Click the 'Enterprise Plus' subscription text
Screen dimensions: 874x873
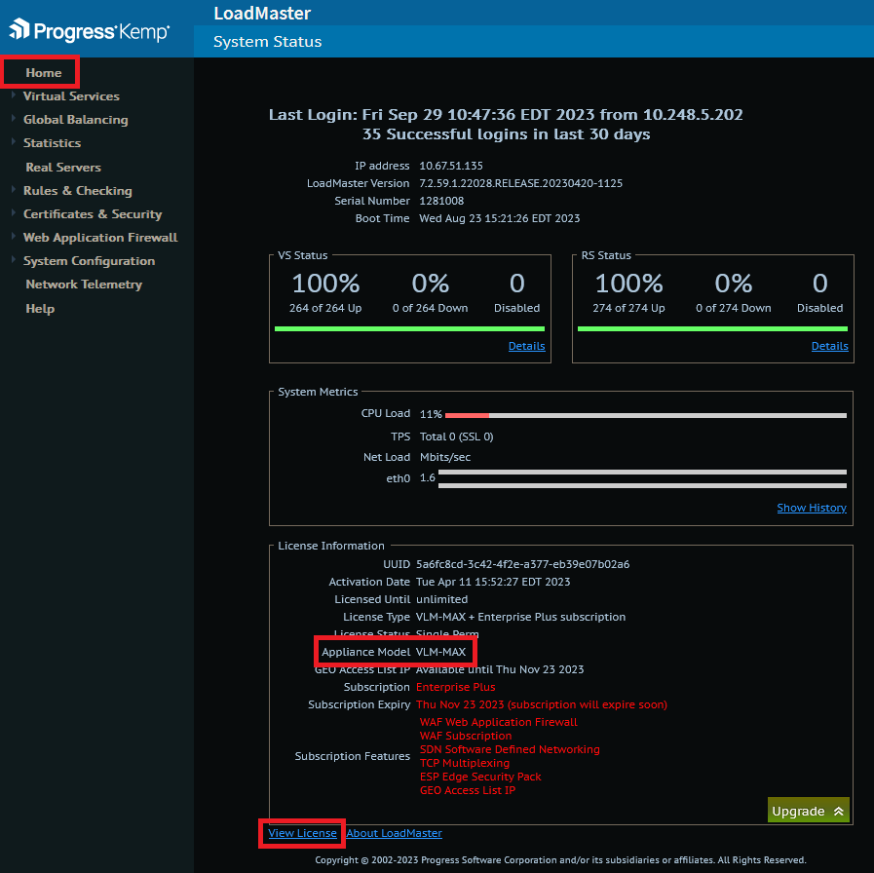455,687
